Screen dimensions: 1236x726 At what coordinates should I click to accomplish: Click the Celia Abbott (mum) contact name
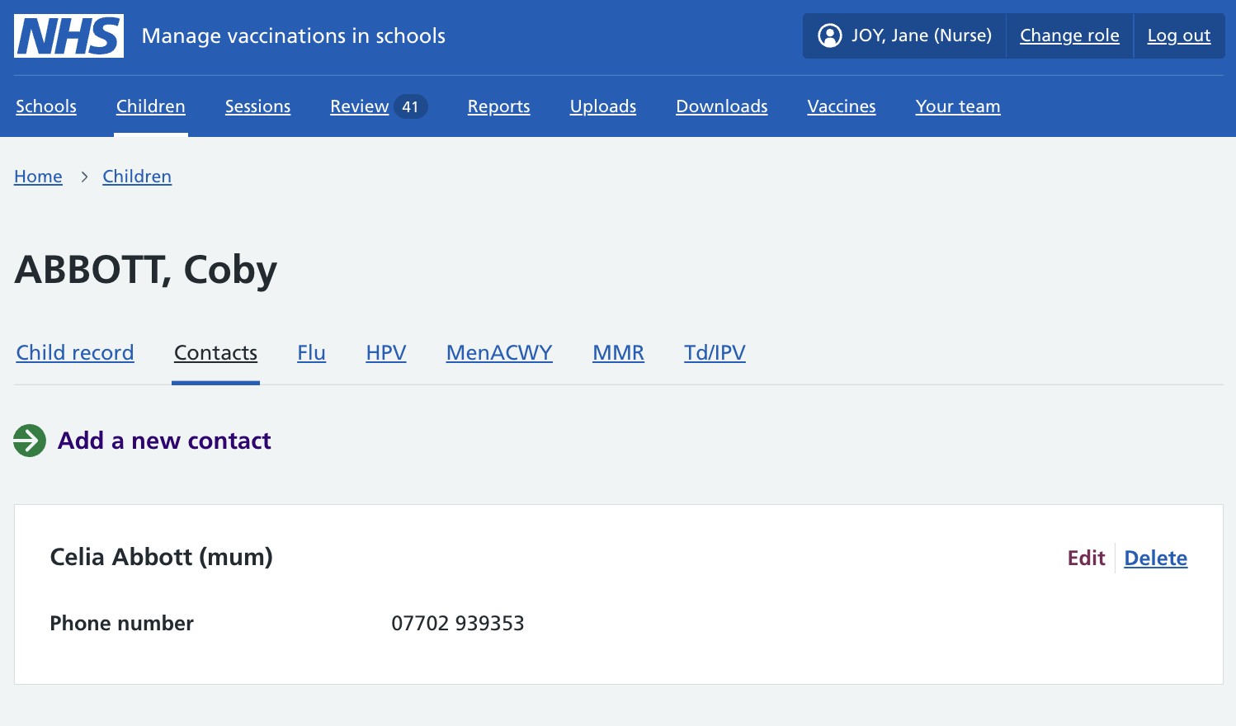click(x=162, y=557)
